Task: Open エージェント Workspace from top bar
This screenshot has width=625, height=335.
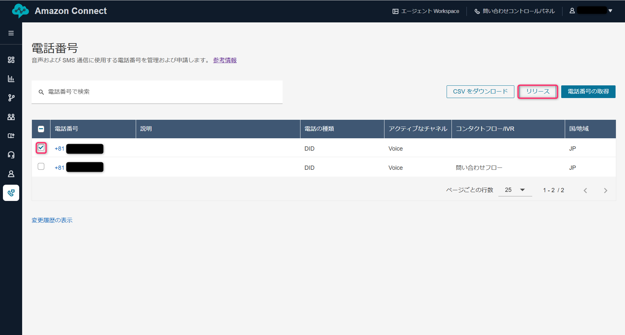Action: click(x=426, y=11)
